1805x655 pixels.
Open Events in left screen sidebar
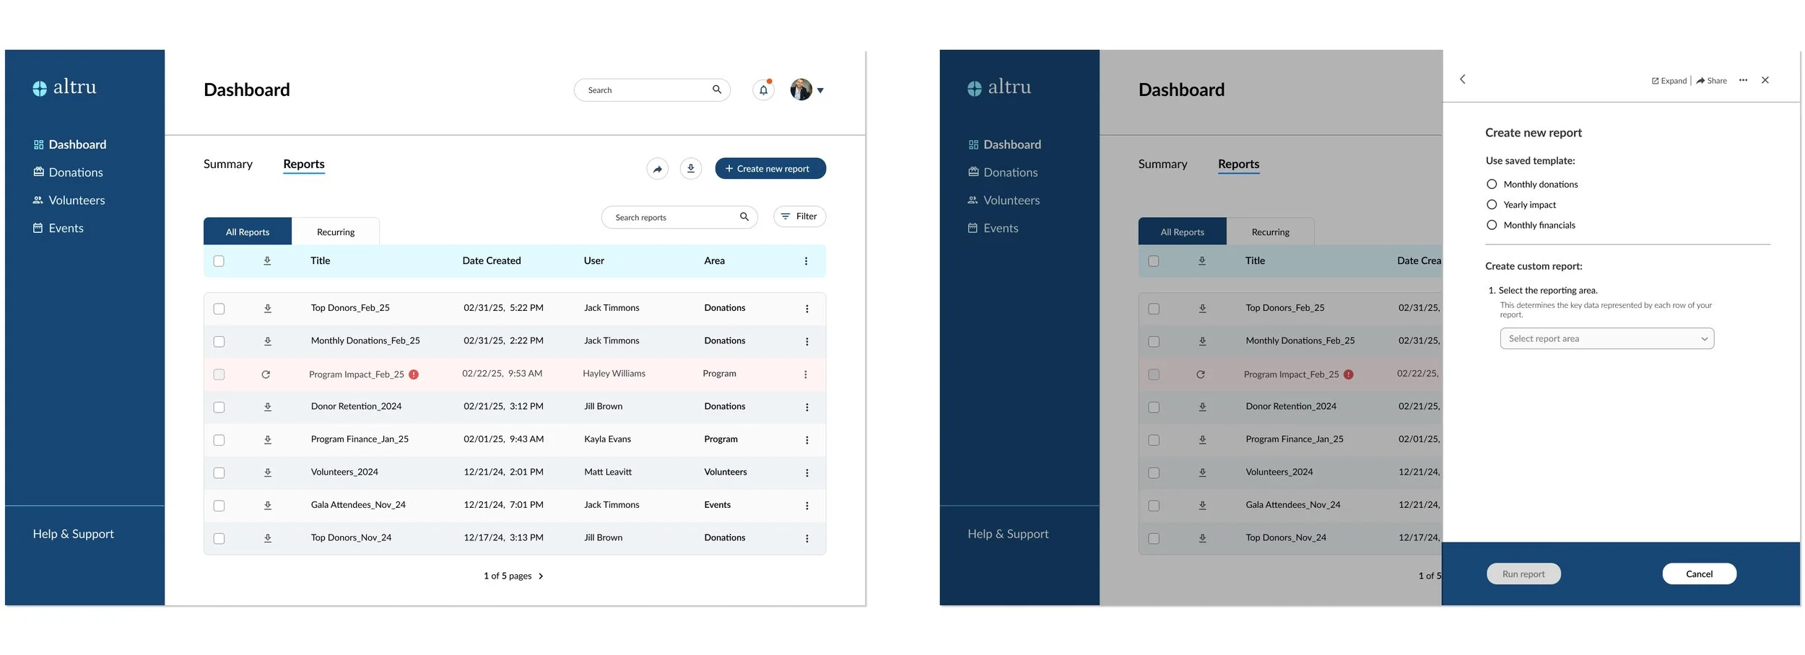point(58,228)
